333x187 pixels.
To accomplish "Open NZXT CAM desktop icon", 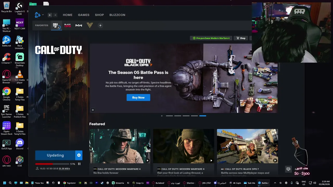I will (20, 24).
